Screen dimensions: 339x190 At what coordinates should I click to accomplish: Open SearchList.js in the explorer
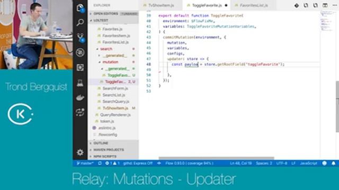[x=114, y=95]
